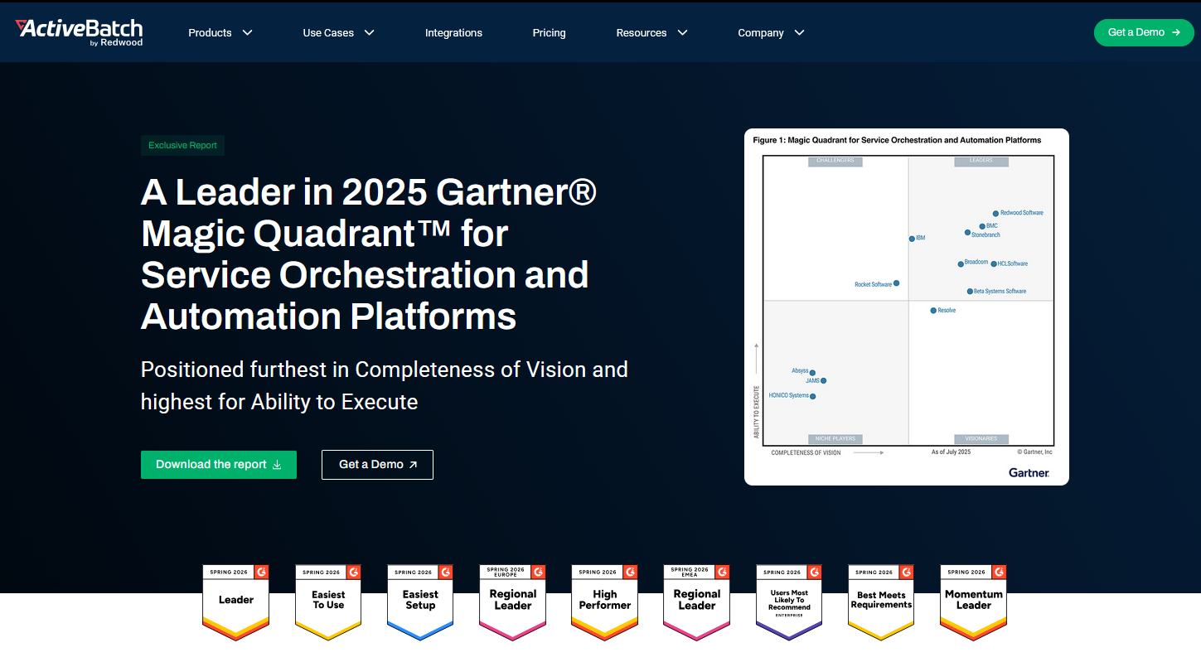Open the Resources menu
Viewport: 1201px width, 662px height.
(642, 33)
